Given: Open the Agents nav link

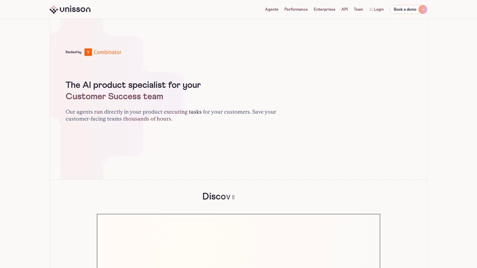Looking at the screenshot, I should coord(271,9).
